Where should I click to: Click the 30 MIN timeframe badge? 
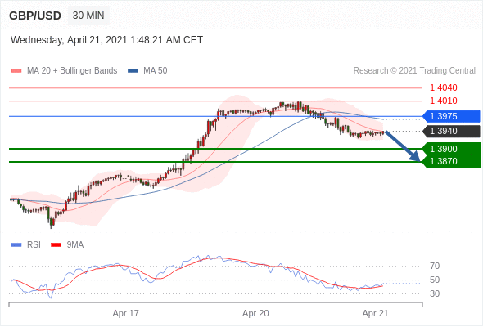coord(88,16)
